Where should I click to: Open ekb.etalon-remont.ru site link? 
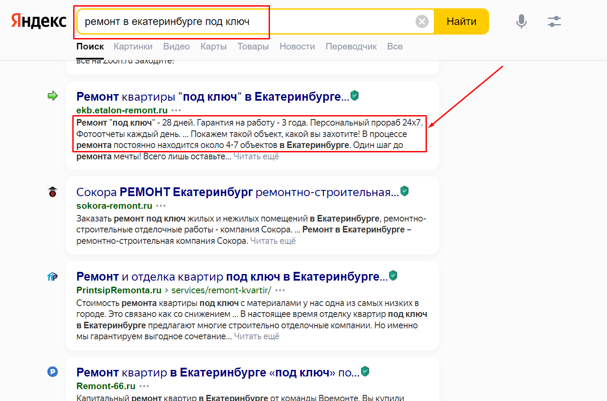click(x=122, y=110)
